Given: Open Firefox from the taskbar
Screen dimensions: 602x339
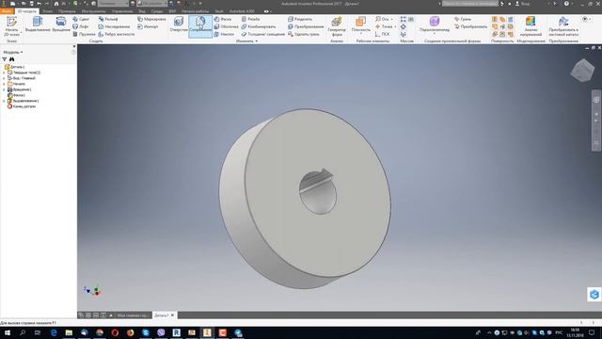Looking at the screenshot, I should point(130,332).
